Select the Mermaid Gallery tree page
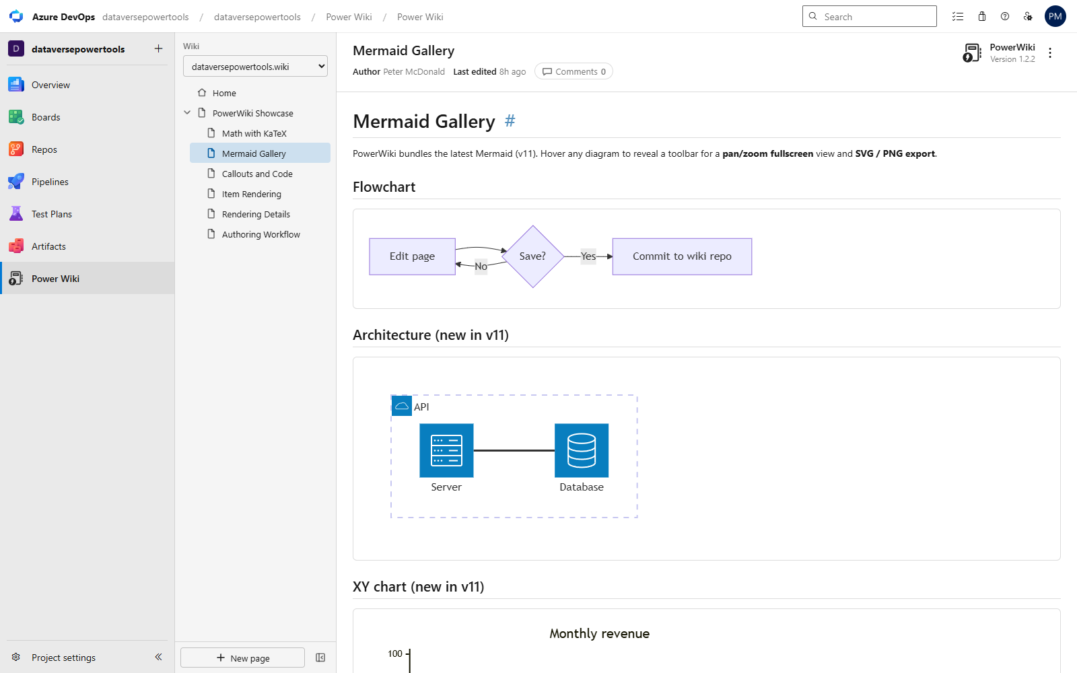1077x673 pixels. pyautogui.click(x=260, y=153)
